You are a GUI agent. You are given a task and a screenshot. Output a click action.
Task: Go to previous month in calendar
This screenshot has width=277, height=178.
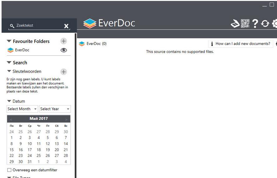pos(11,119)
